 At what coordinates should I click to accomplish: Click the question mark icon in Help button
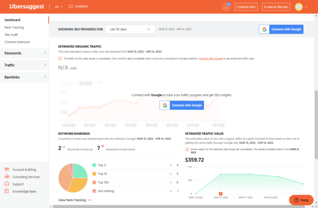(x=296, y=200)
